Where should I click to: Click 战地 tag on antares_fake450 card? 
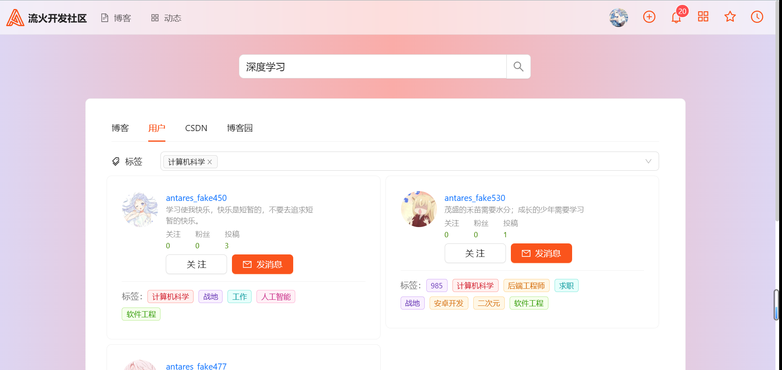tap(210, 296)
